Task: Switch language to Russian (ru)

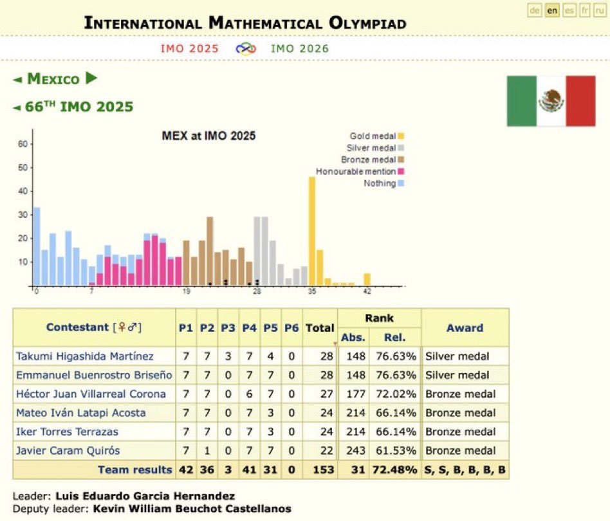Action: click(x=600, y=10)
